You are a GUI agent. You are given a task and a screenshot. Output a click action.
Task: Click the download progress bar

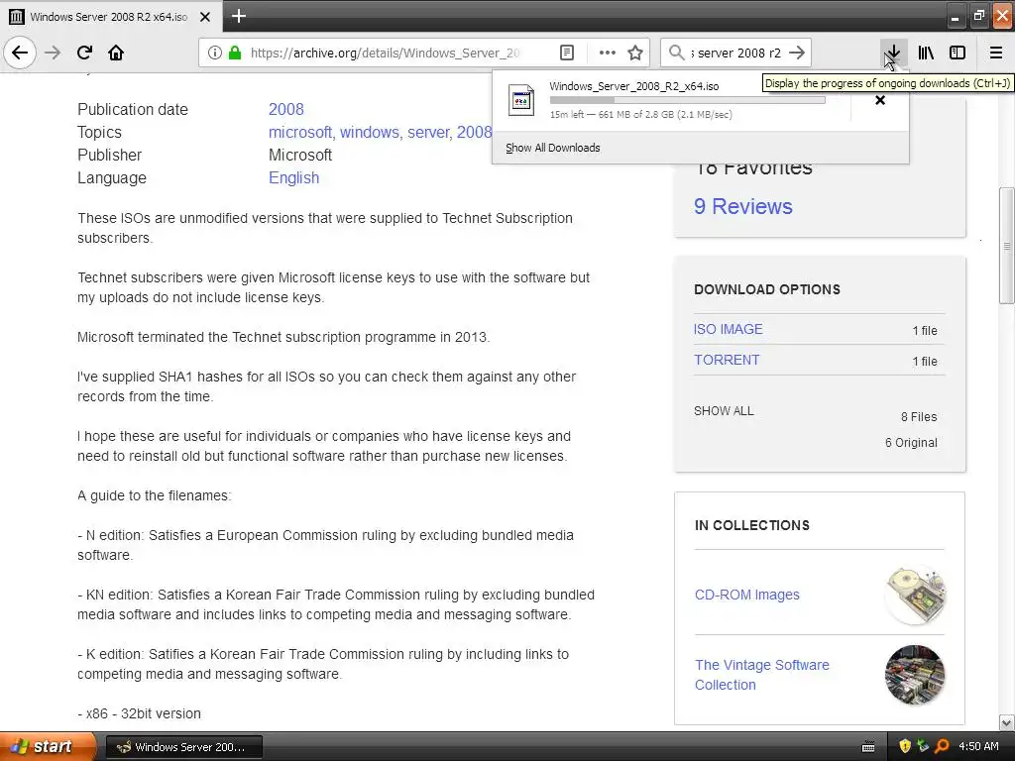point(688,100)
